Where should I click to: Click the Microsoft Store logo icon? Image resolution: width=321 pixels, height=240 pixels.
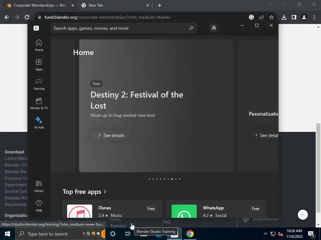click(36, 28)
